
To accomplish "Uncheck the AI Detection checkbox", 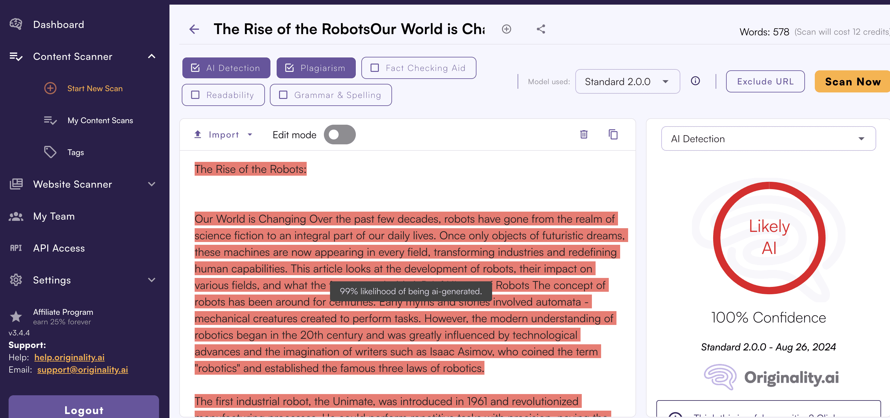I will pos(196,68).
